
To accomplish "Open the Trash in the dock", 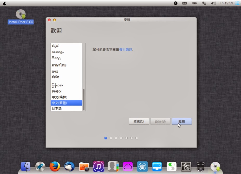I will (x=201, y=166).
